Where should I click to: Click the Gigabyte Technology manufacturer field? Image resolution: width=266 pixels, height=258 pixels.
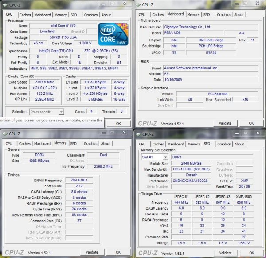pyautogui.click(x=211, y=27)
